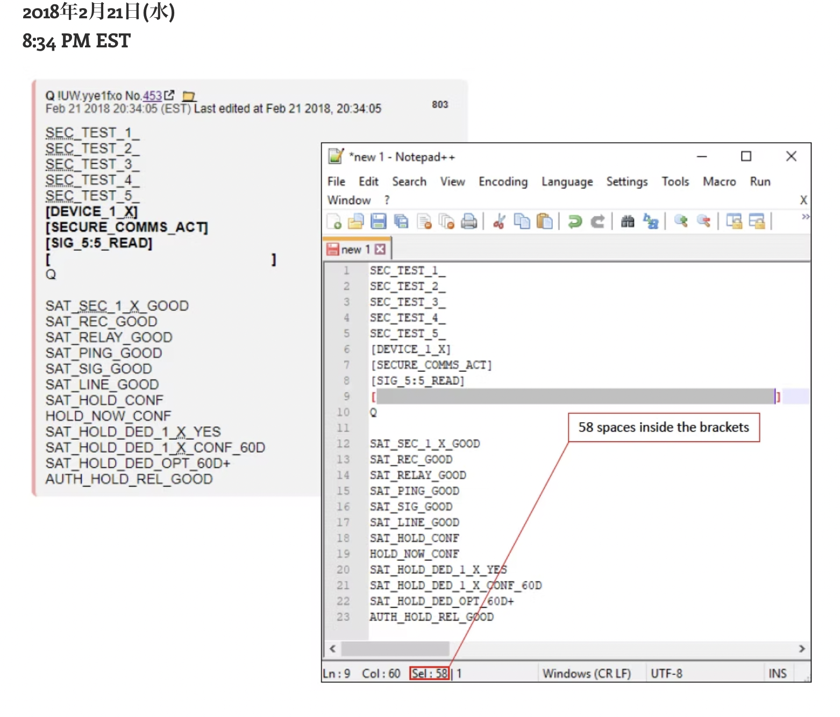Viewport: 840px width, 717px height.
Task: Click the SAT_RELAY_GOOD line in Notepad++
Action: click(418, 475)
